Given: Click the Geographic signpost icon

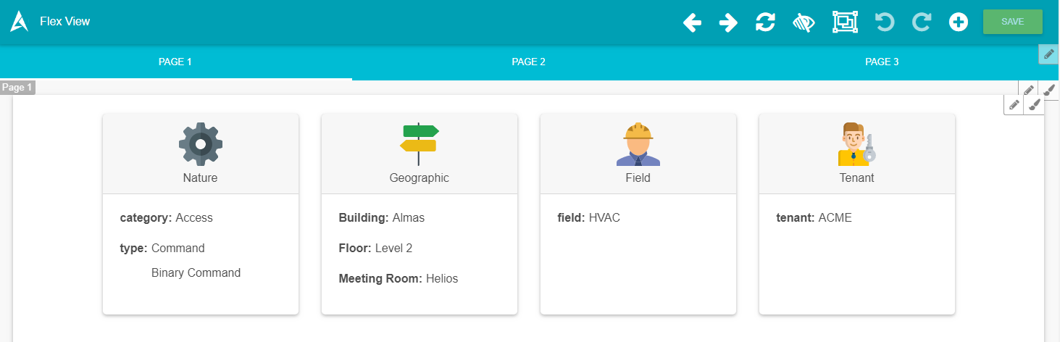Looking at the screenshot, I should click(419, 144).
